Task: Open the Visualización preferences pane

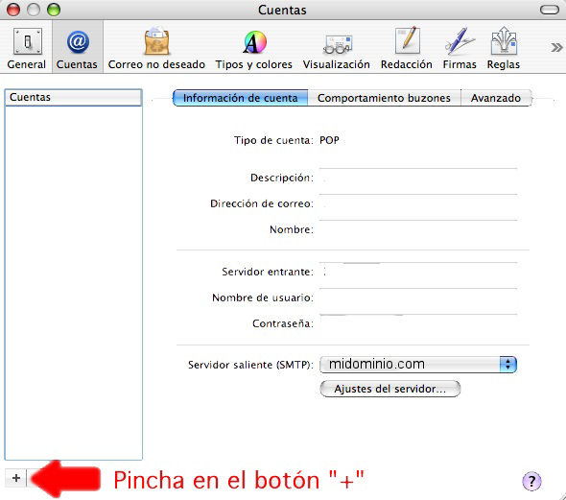Action: (337, 48)
